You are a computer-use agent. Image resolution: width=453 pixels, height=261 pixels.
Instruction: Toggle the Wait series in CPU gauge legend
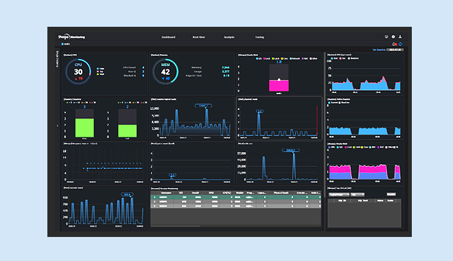pyautogui.click(x=100, y=74)
